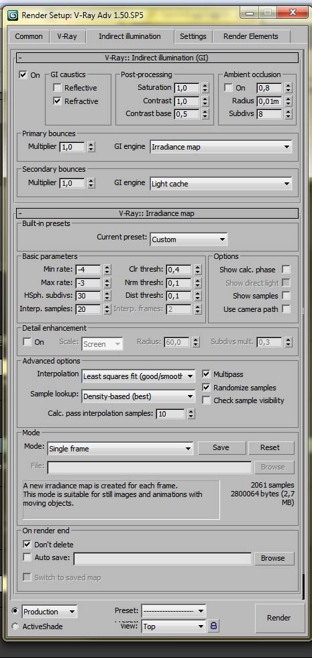Select the Indirect illumination tab
Screen dimensions: 312x658
129,36
